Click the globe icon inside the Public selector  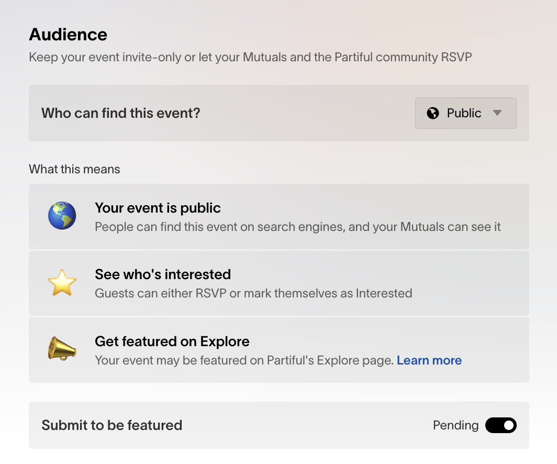(x=433, y=113)
